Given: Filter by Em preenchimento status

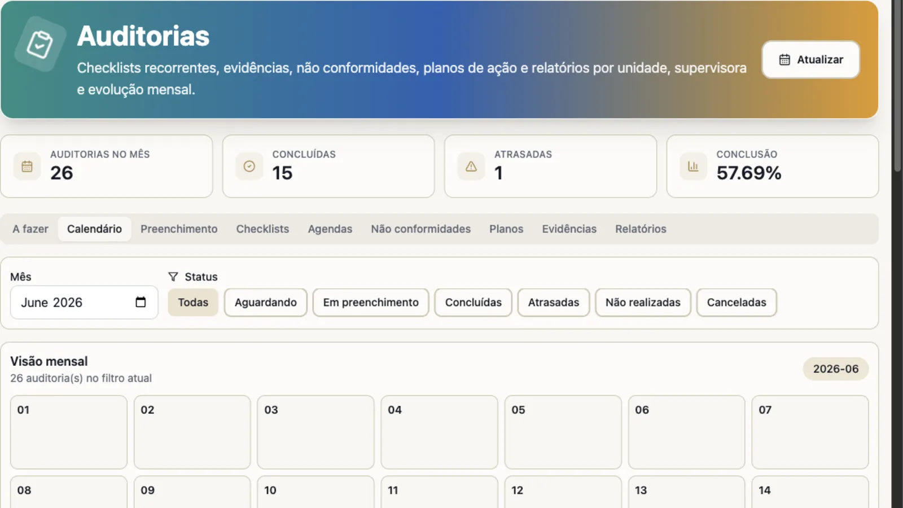Looking at the screenshot, I should coord(371,303).
